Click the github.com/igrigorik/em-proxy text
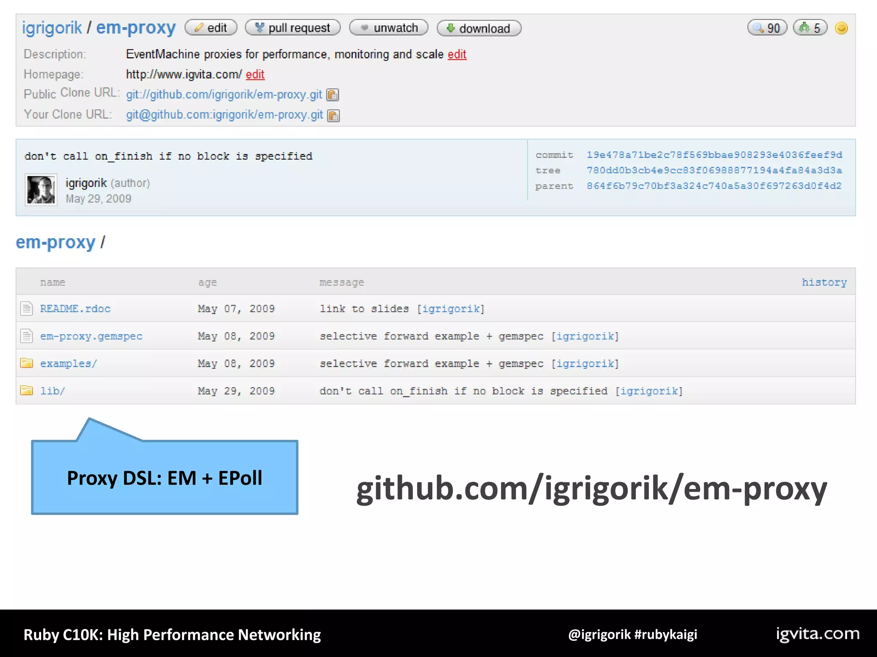This screenshot has height=657, width=877. tap(592, 488)
